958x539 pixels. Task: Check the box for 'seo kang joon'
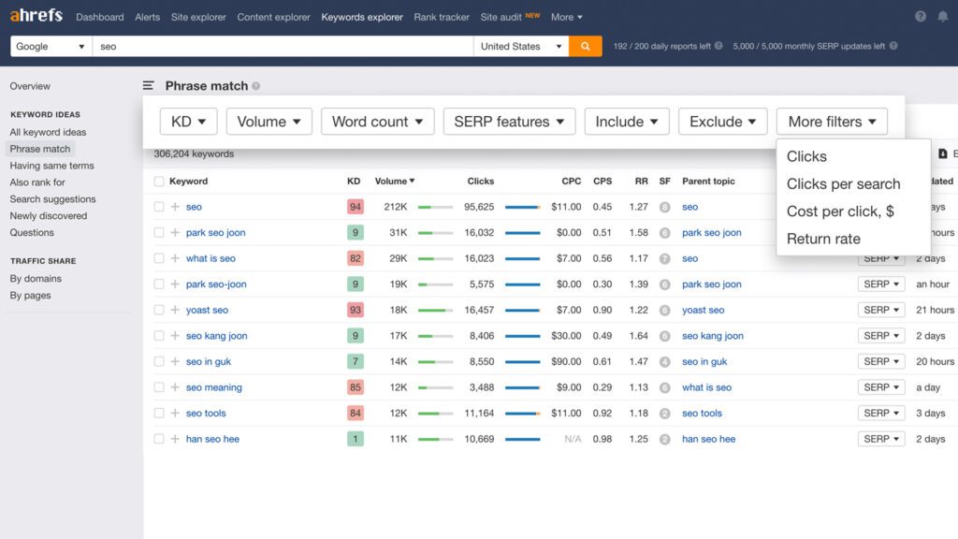coord(159,336)
